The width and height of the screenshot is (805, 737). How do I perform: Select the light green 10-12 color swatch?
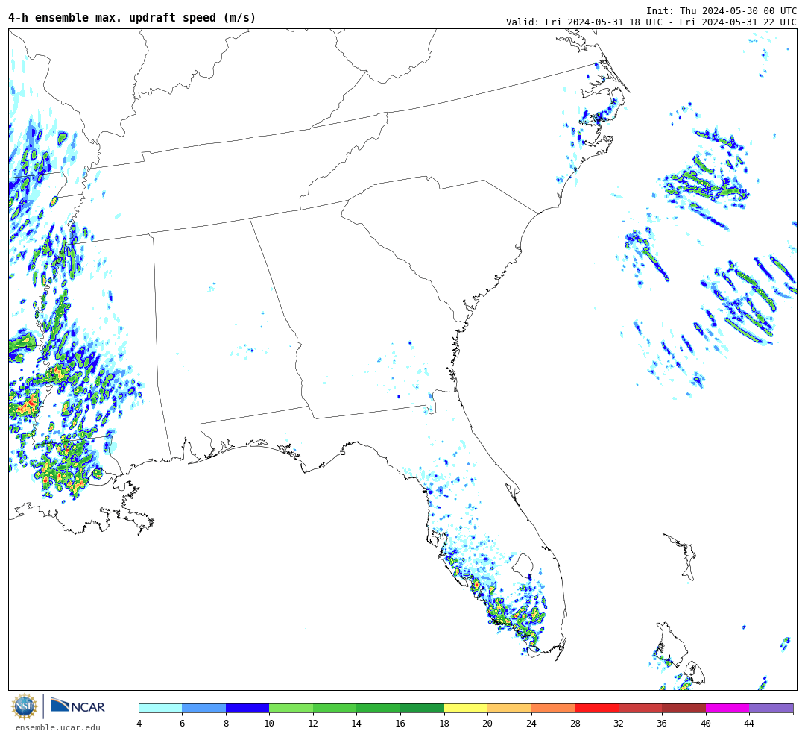291,709
